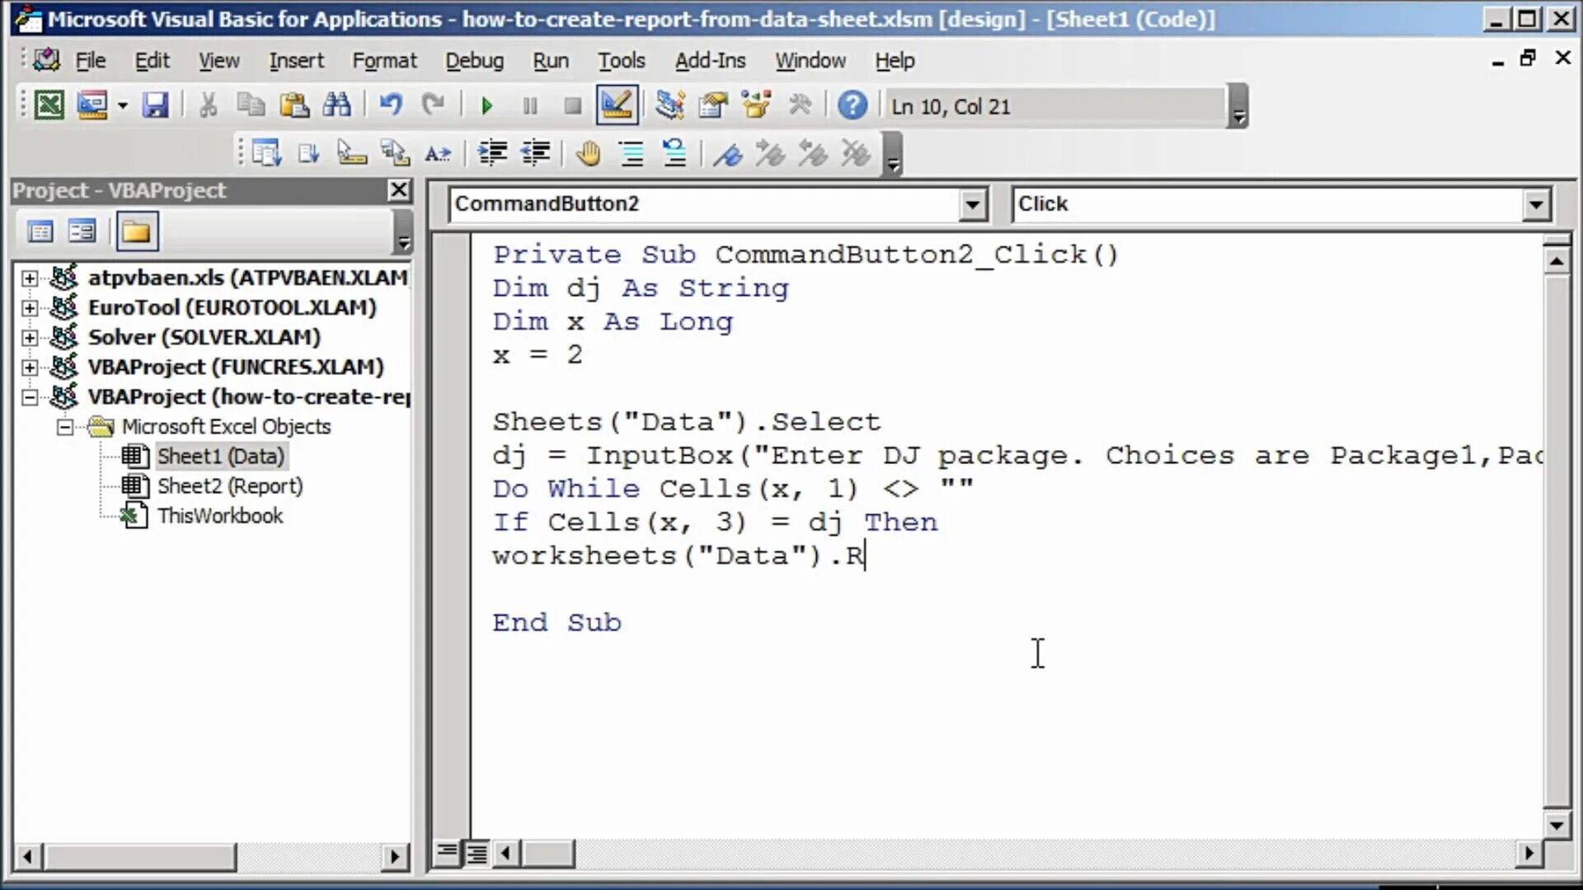Image resolution: width=1583 pixels, height=890 pixels.
Task: Click the Find binoculars icon
Action: pos(336,105)
